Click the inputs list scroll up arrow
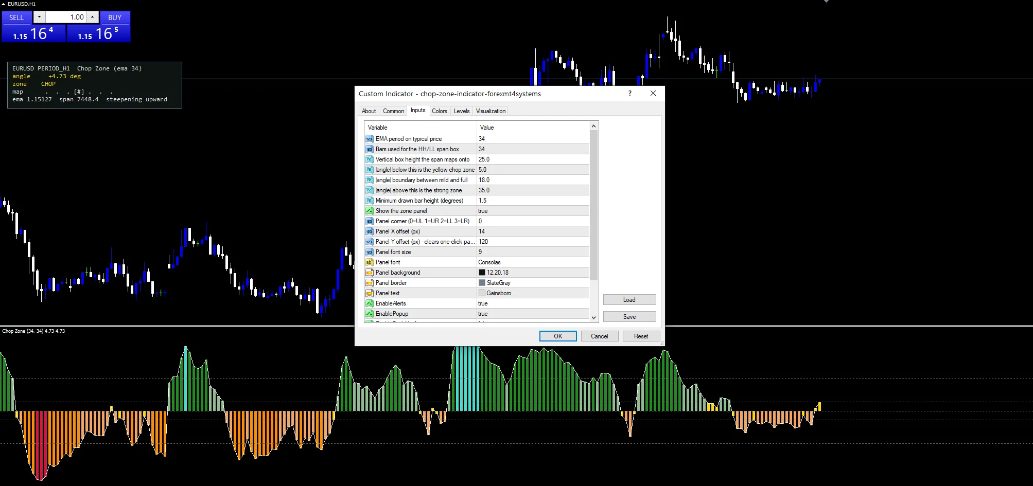Viewport: 1033px width, 486px height. click(x=593, y=126)
